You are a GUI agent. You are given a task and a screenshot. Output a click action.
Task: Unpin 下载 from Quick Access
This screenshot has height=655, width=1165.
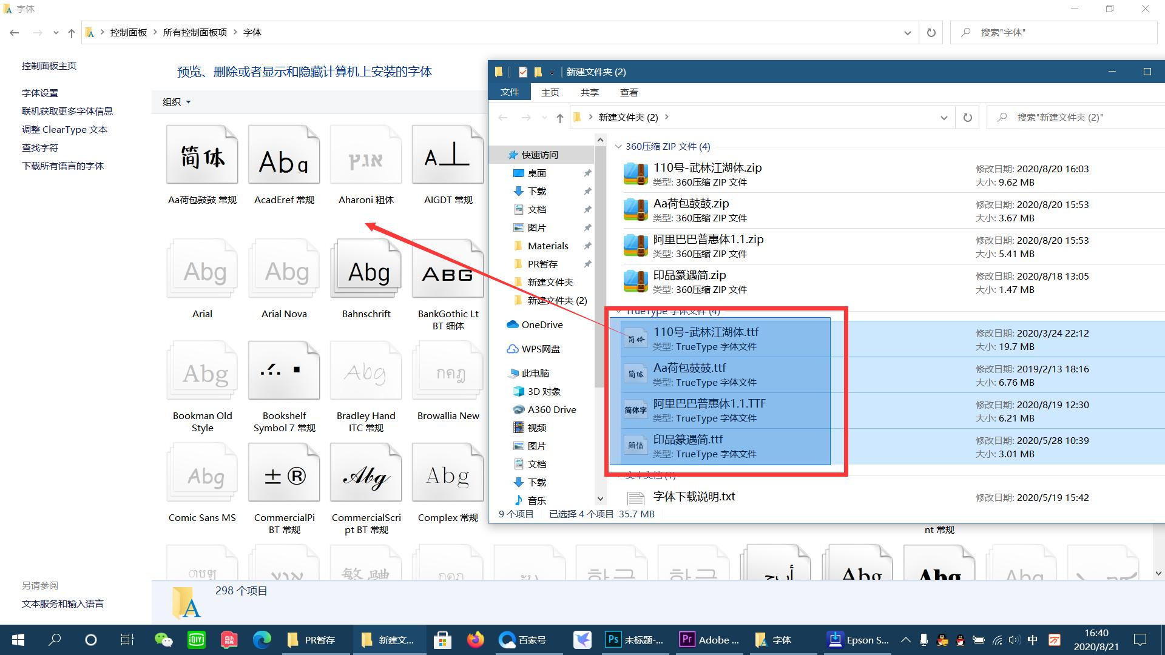tap(587, 191)
